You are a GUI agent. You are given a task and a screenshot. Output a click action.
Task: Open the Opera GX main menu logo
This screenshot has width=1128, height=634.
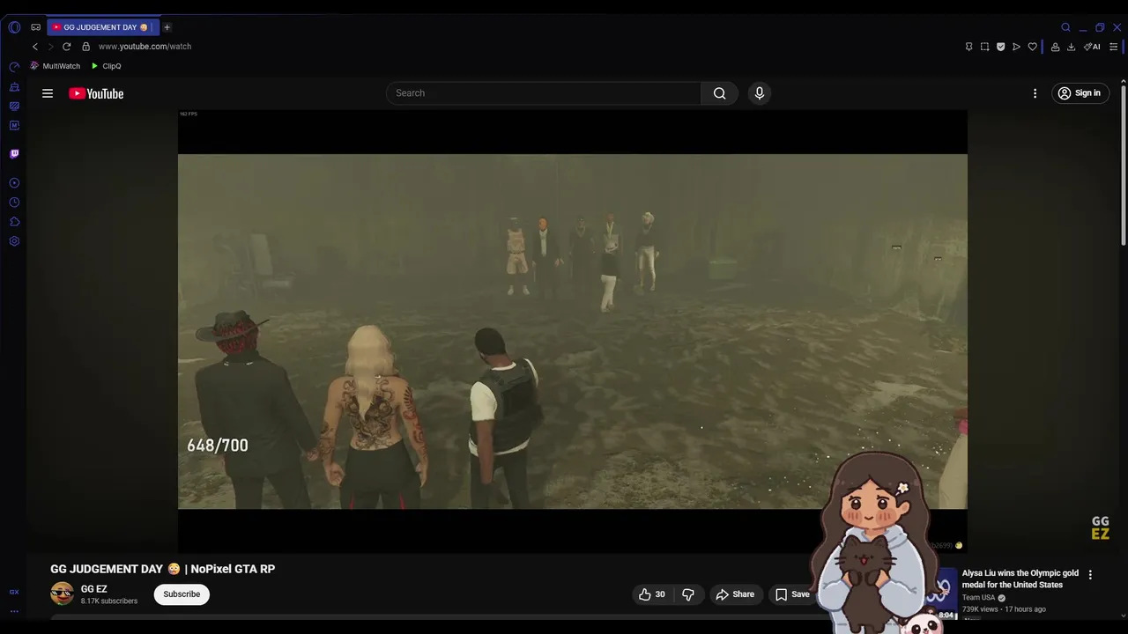click(14, 27)
